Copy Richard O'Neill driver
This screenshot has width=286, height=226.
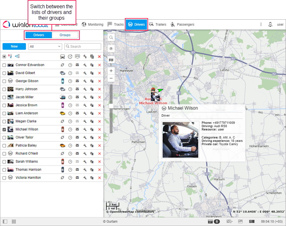pyautogui.click(x=92, y=154)
